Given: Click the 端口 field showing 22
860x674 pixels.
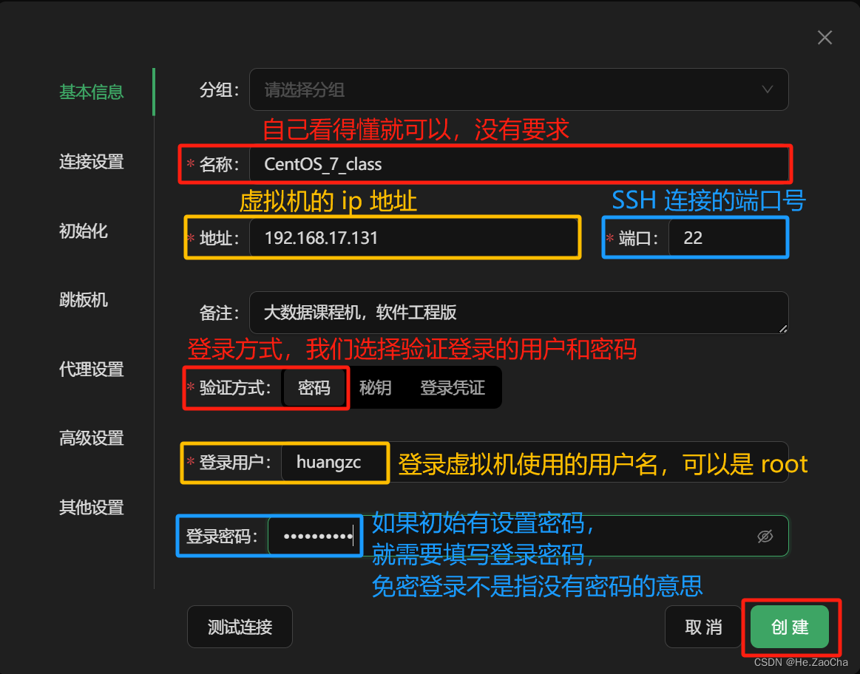Looking at the screenshot, I should pyautogui.click(x=728, y=237).
